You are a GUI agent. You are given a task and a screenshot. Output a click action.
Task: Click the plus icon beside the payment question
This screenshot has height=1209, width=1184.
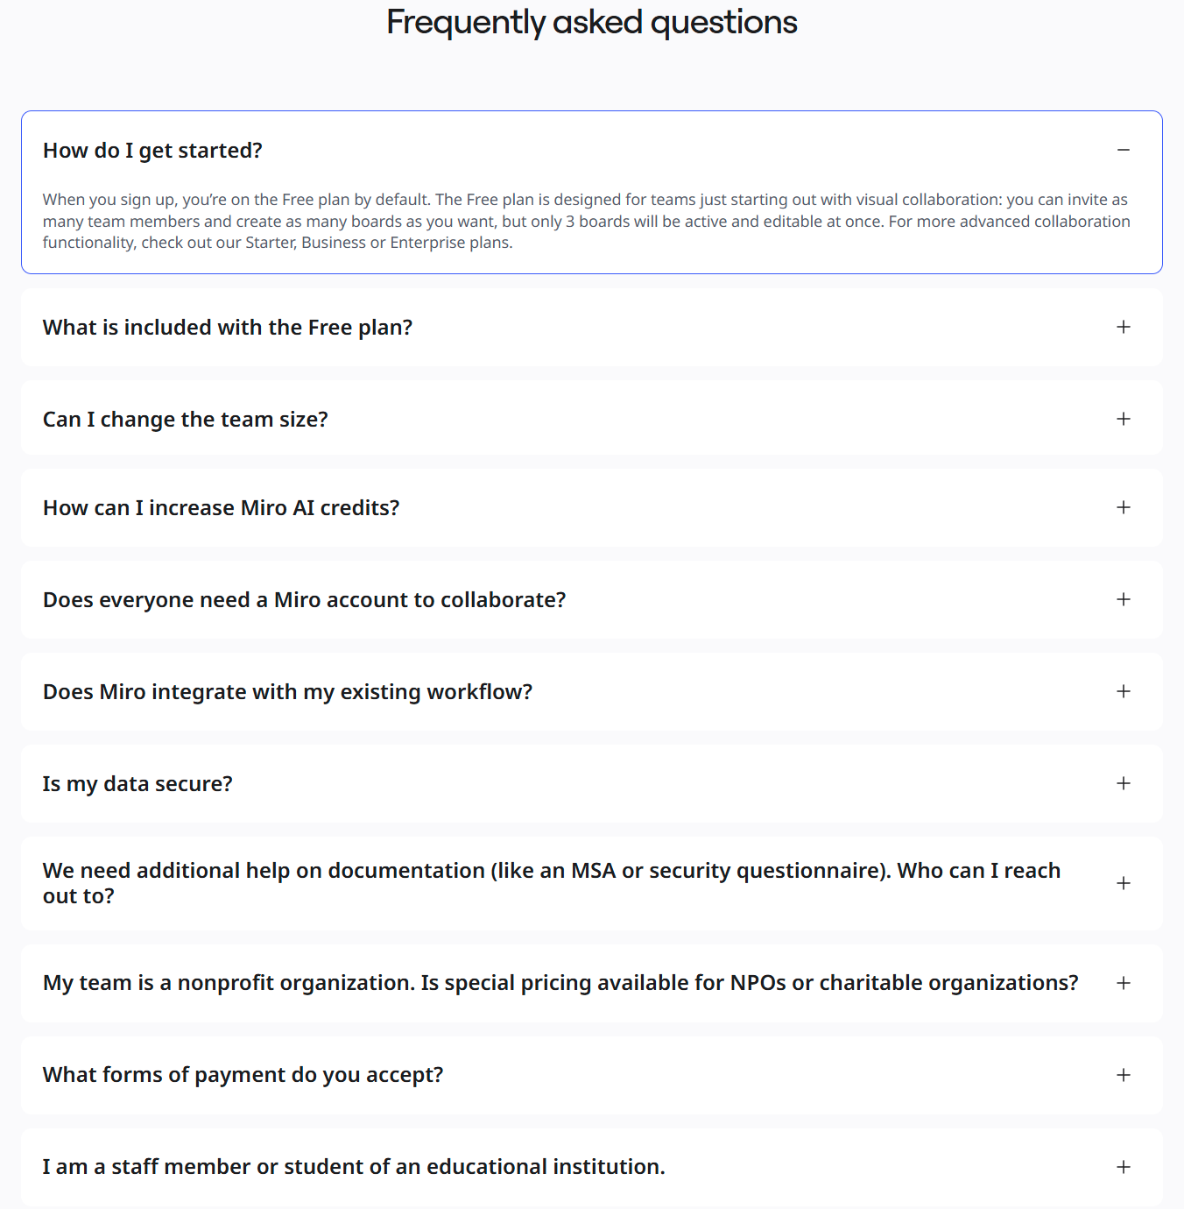(x=1124, y=1075)
